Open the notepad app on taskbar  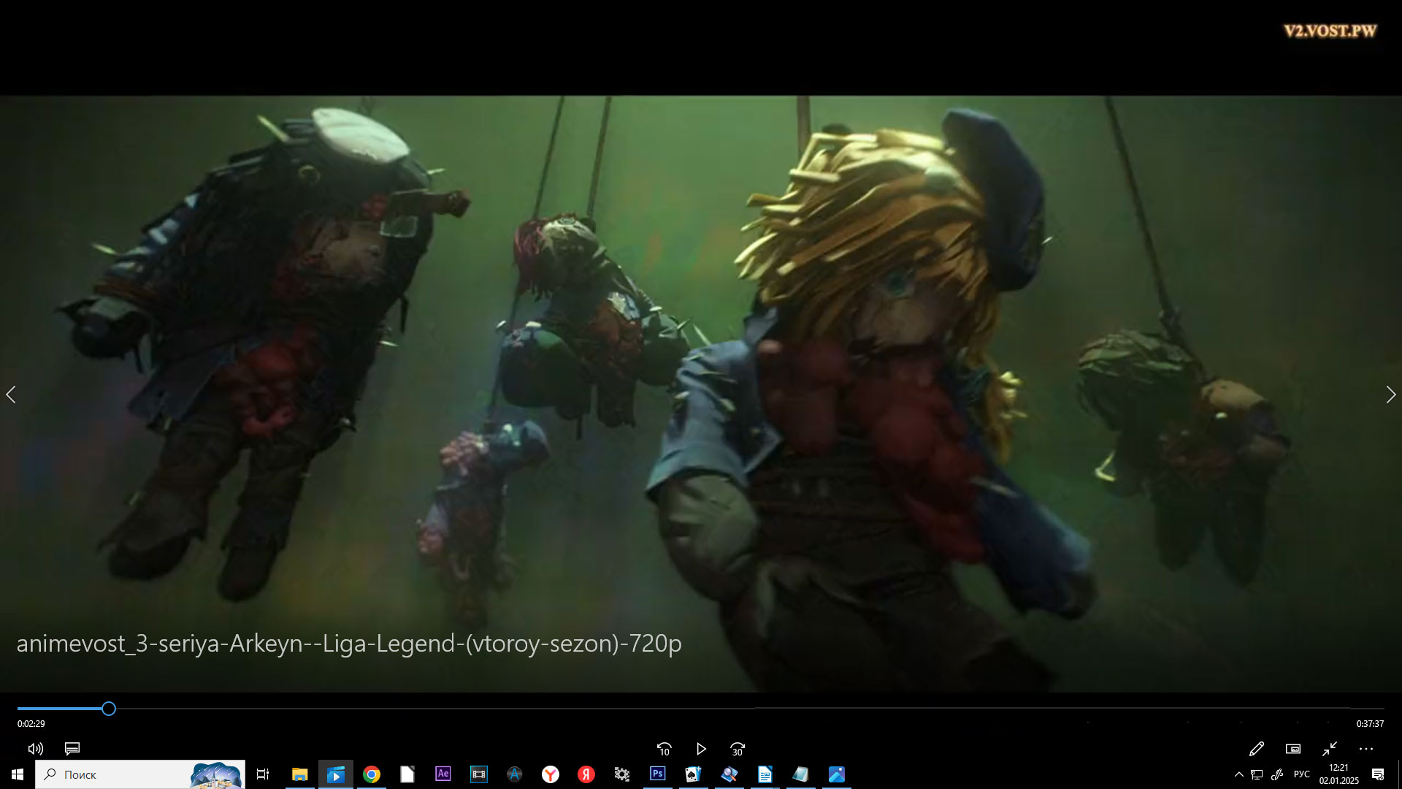(x=801, y=774)
